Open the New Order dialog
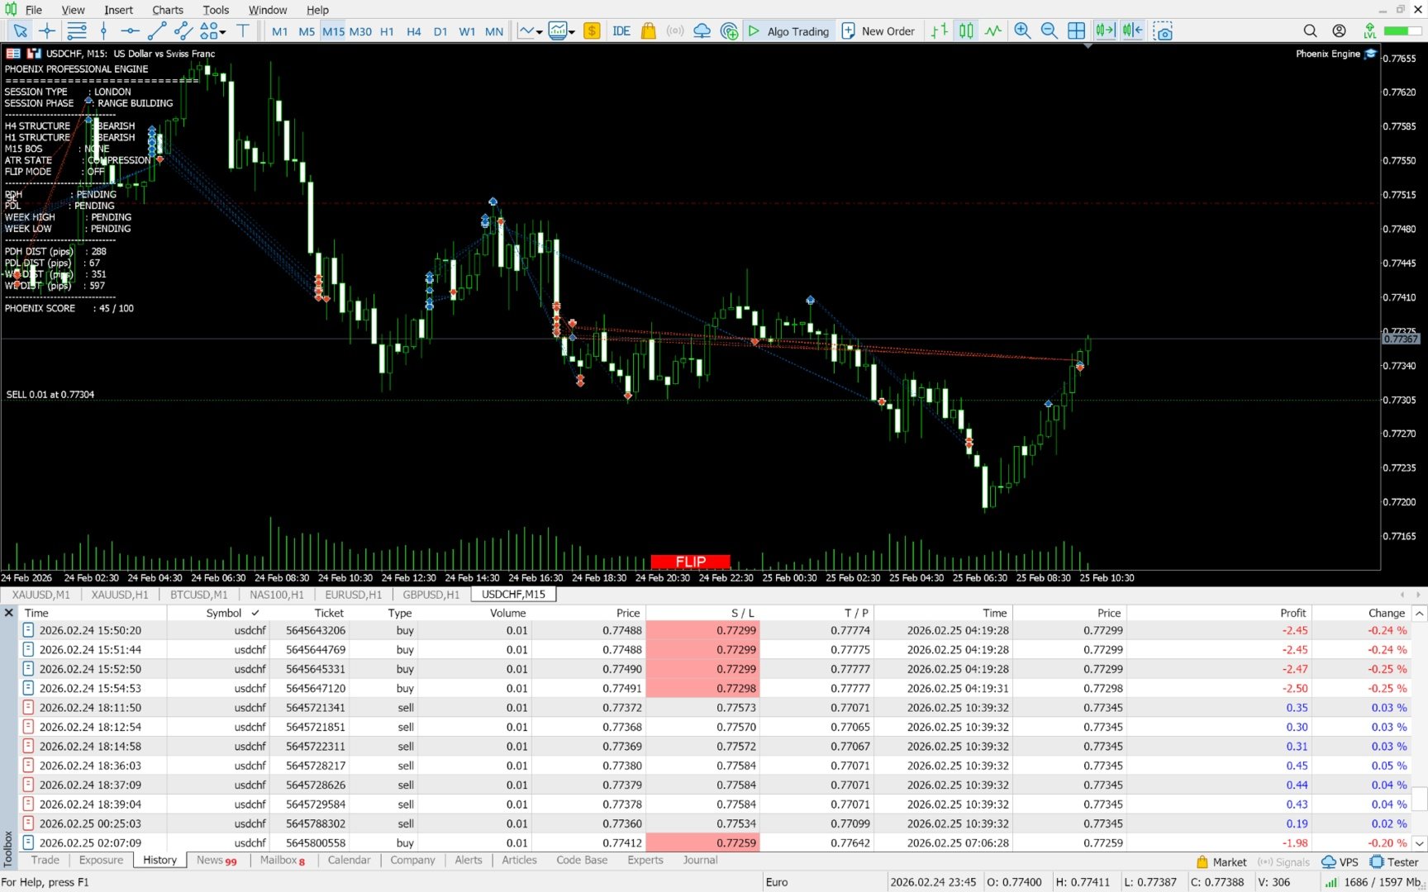1428x892 pixels. (878, 31)
